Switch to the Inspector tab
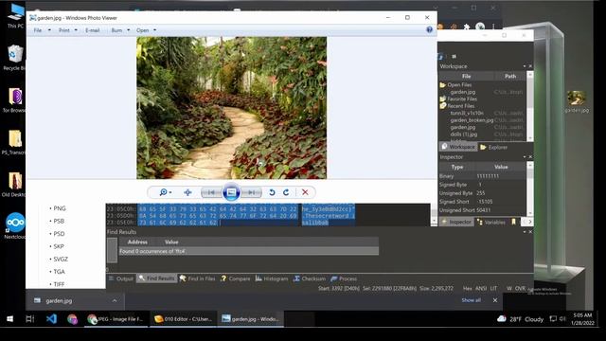This screenshot has width=606, height=341. tap(456, 222)
